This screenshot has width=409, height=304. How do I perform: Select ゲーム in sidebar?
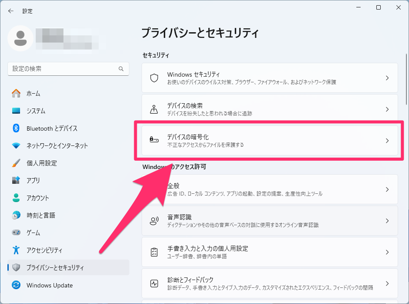[x=68, y=233]
